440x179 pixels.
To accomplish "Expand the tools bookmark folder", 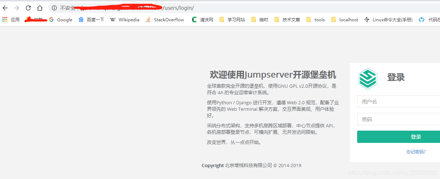I will [x=316, y=20].
